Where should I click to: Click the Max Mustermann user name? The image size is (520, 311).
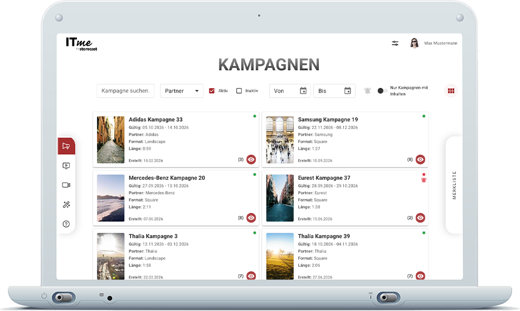[x=440, y=43]
